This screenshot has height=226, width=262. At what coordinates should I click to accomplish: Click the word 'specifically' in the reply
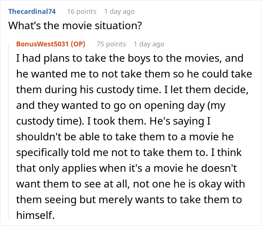pos(42,153)
